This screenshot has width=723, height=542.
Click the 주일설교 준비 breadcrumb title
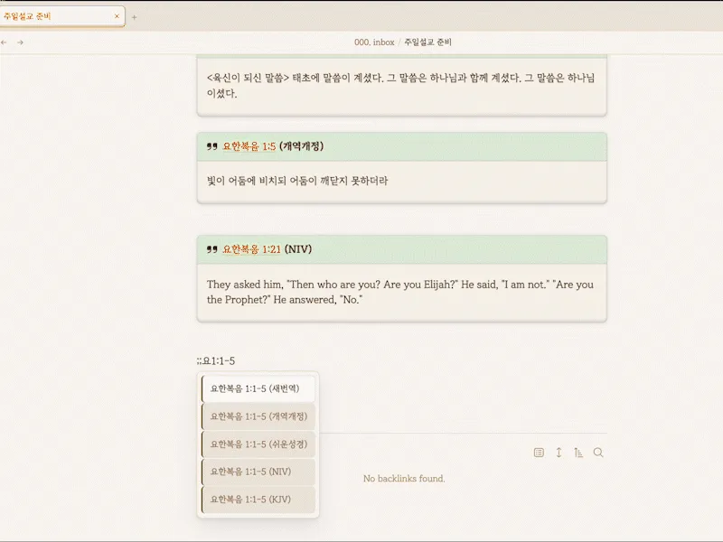pyautogui.click(x=427, y=42)
